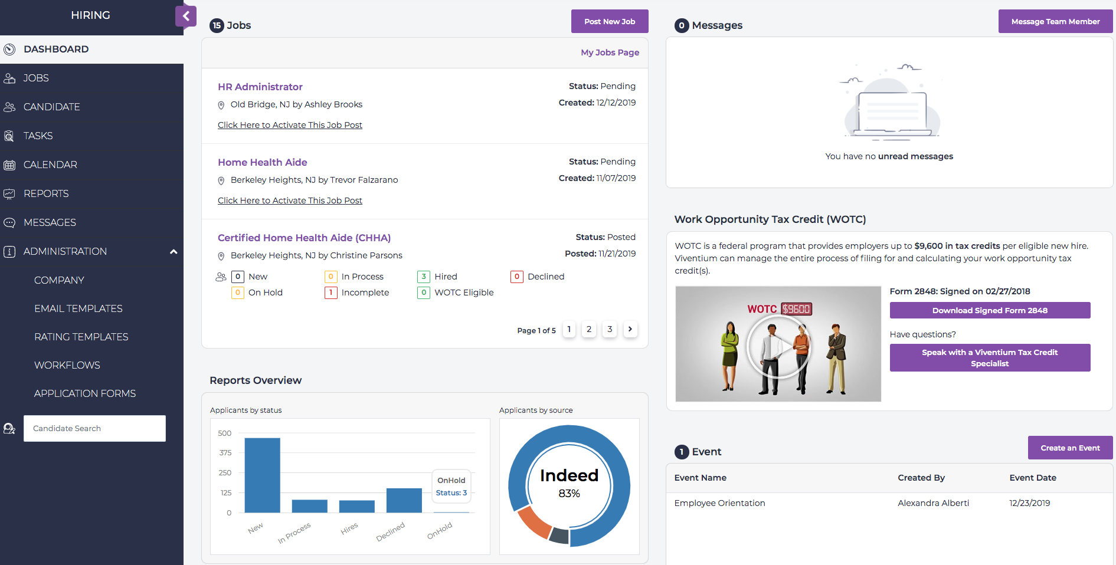Click the New applicants bar in chart

point(262,475)
